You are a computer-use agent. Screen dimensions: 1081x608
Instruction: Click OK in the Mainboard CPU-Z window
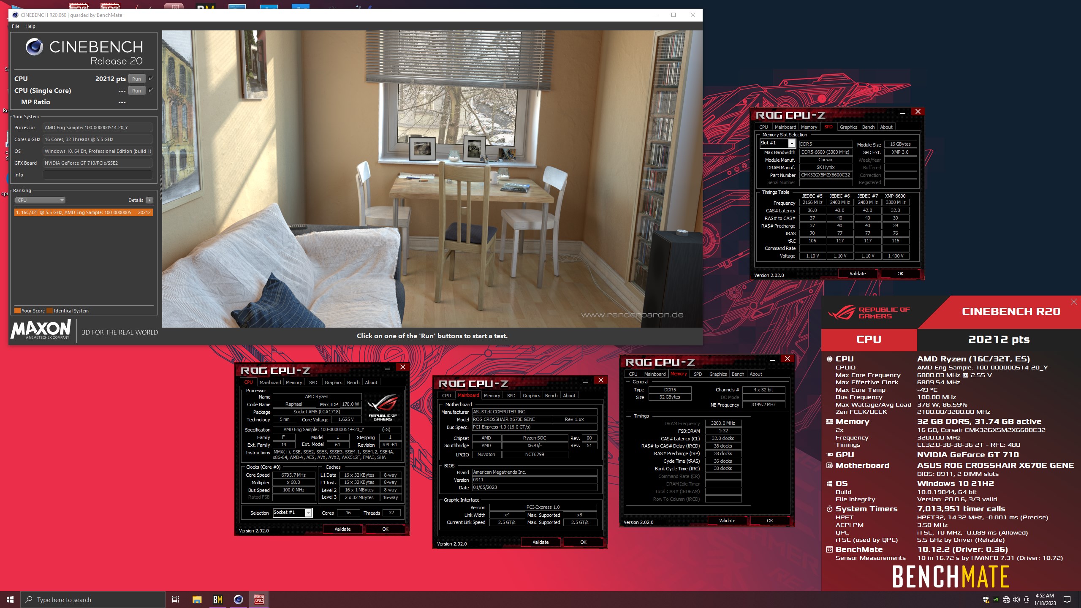[x=583, y=542]
